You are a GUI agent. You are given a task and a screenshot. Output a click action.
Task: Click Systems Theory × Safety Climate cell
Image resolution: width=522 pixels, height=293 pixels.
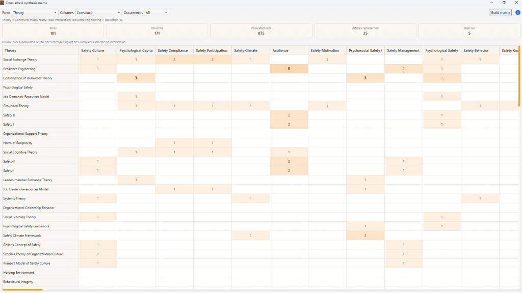click(251, 198)
